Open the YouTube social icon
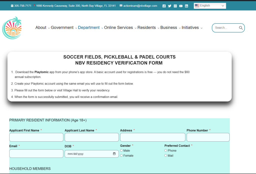Viewport: 256px width, 174px height. click(x=181, y=6)
